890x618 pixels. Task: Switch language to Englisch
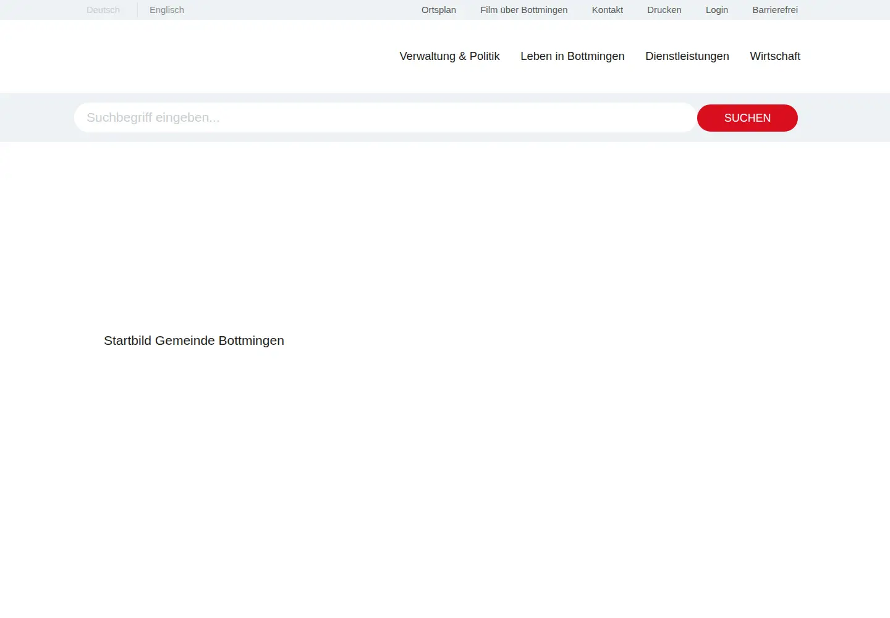[167, 10]
